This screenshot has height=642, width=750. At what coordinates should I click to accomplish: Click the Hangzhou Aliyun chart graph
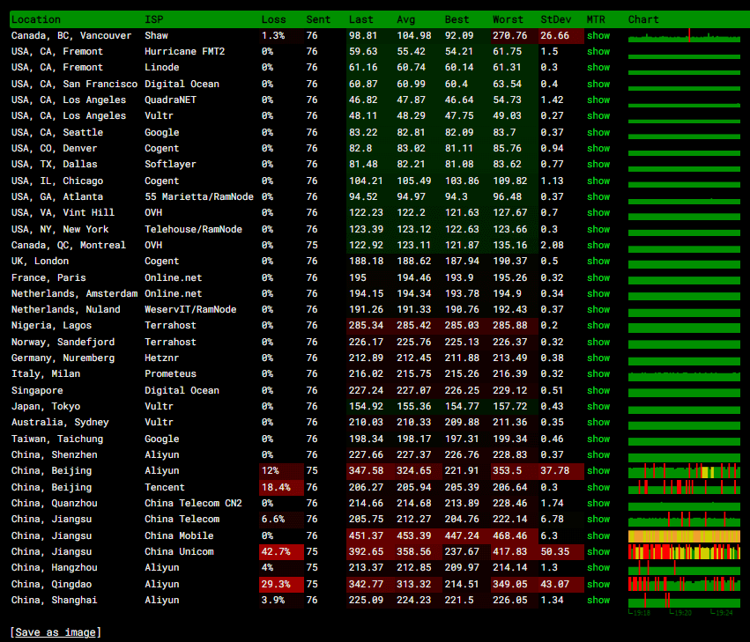pyautogui.click(x=684, y=568)
